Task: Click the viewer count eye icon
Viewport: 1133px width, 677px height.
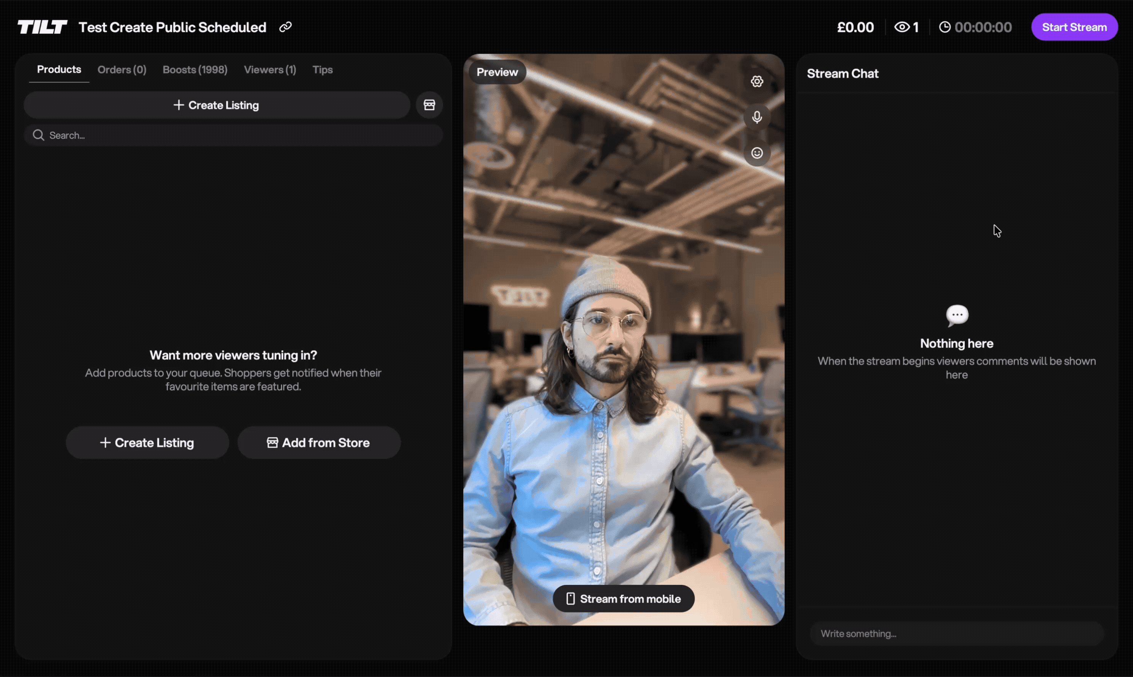Action: (901, 27)
